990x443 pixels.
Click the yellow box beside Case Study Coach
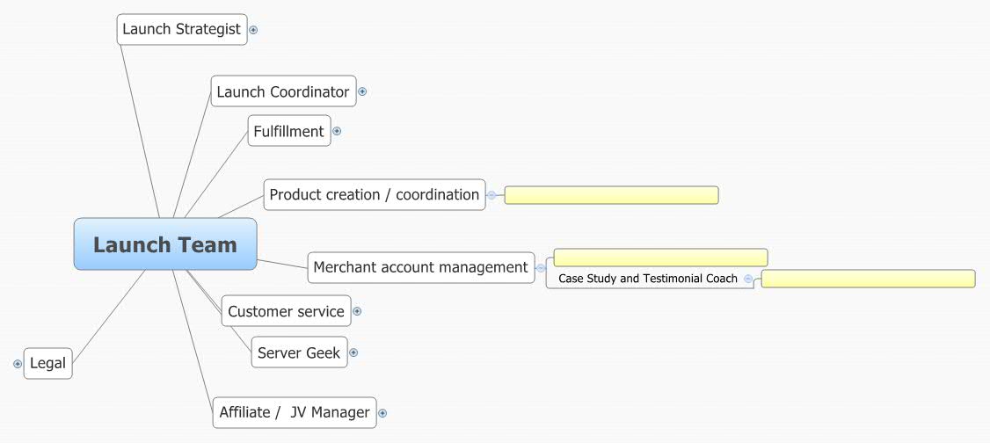(x=868, y=280)
